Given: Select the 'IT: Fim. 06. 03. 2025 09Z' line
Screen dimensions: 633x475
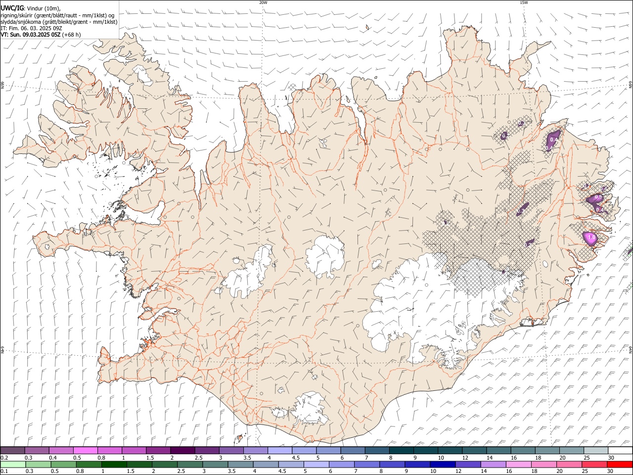Looking at the screenshot, I should point(31,28).
